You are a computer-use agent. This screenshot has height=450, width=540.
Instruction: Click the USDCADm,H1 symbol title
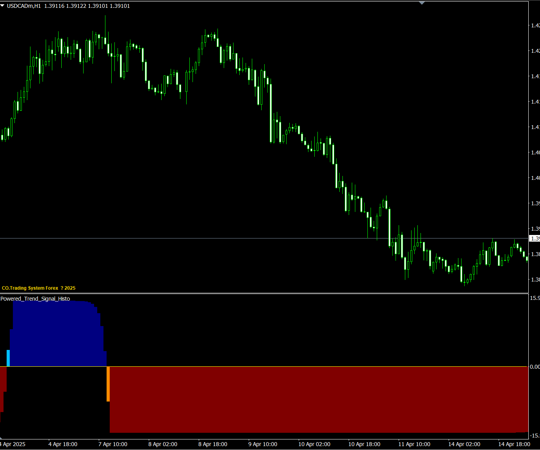[24, 6]
